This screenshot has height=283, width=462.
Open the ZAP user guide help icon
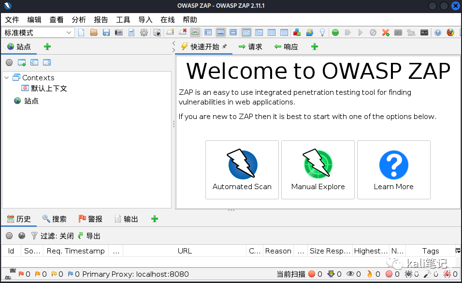pyautogui.click(x=438, y=32)
